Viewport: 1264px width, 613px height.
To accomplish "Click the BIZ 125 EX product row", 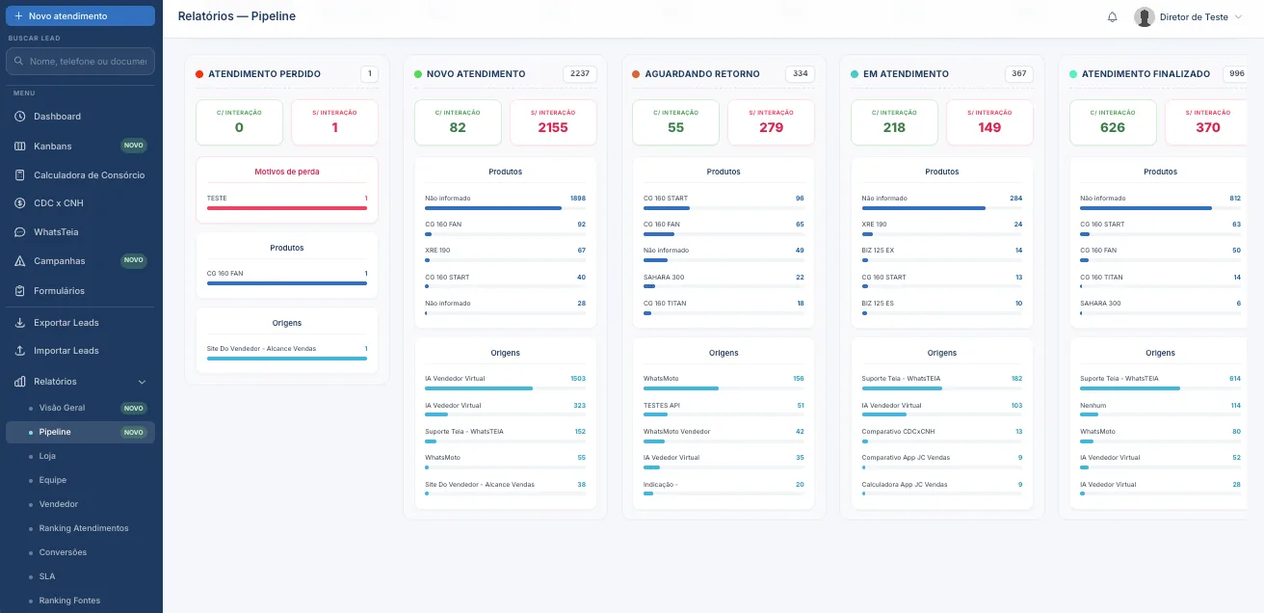I will tap(942, 254).
